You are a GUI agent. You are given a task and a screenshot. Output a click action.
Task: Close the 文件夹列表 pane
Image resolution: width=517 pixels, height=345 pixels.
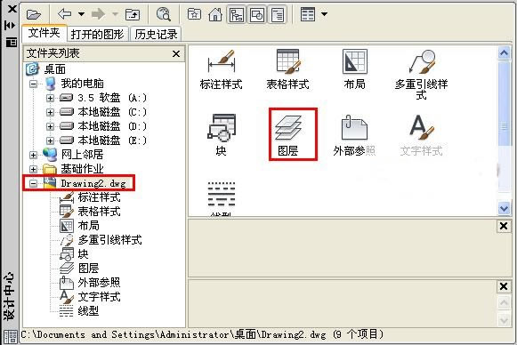click(x=176, y=53)
